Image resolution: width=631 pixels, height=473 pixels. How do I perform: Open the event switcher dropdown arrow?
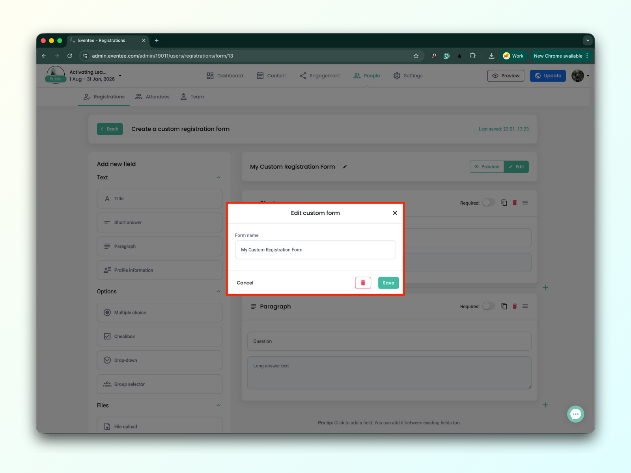pos(120,76)
